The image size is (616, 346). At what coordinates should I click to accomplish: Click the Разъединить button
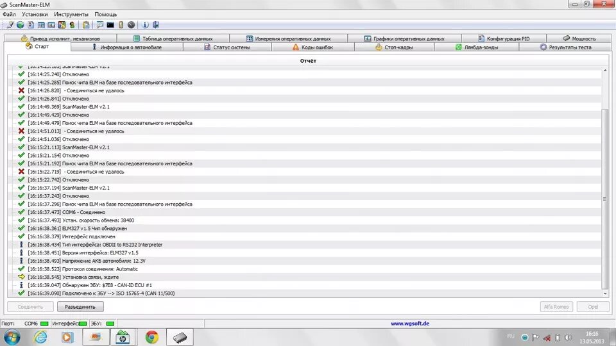pyautogui.click(x=80, y=307)
